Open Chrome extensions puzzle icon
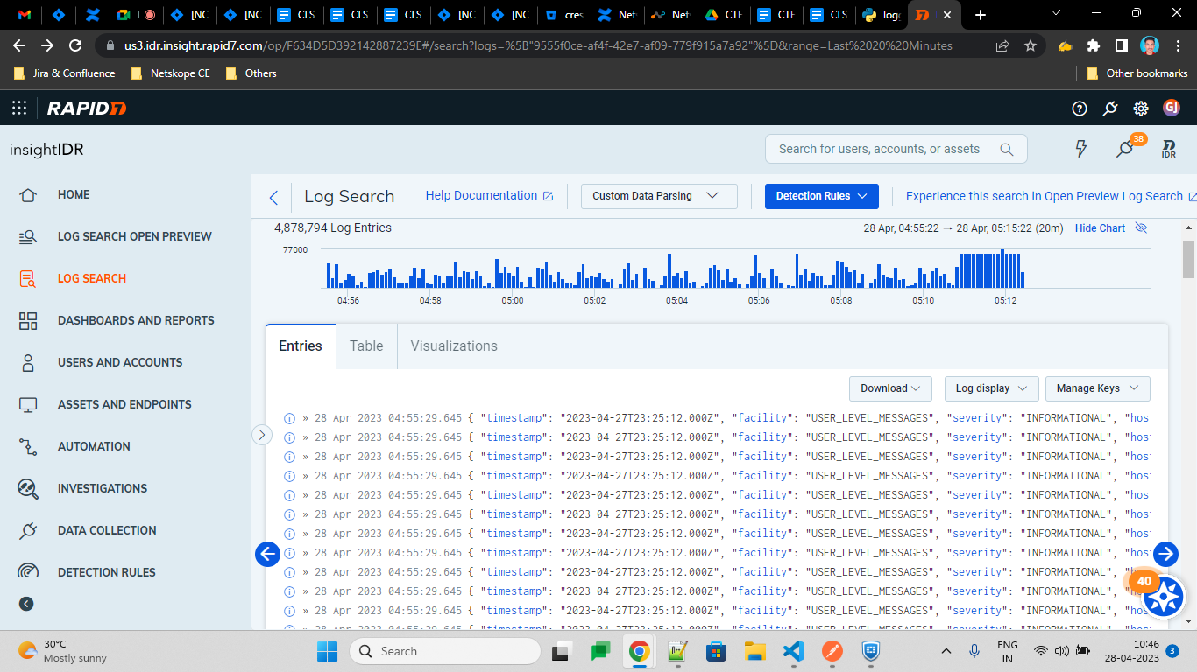Image resolution: width=1197 pixels, height=672 pixels. click(x=1093, y=45)
